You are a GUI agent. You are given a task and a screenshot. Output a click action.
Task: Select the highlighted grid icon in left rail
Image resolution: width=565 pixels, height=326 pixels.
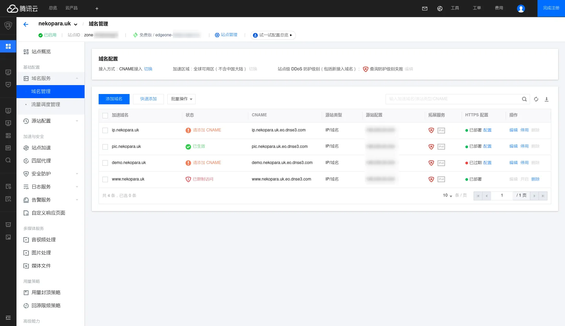pos(8,46)
